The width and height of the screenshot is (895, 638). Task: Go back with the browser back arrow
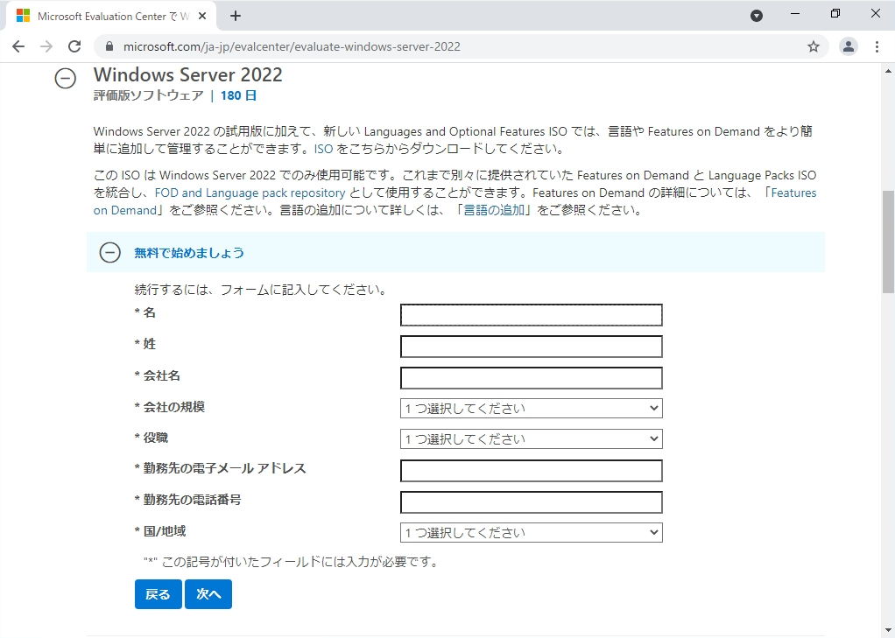[18, 46]
